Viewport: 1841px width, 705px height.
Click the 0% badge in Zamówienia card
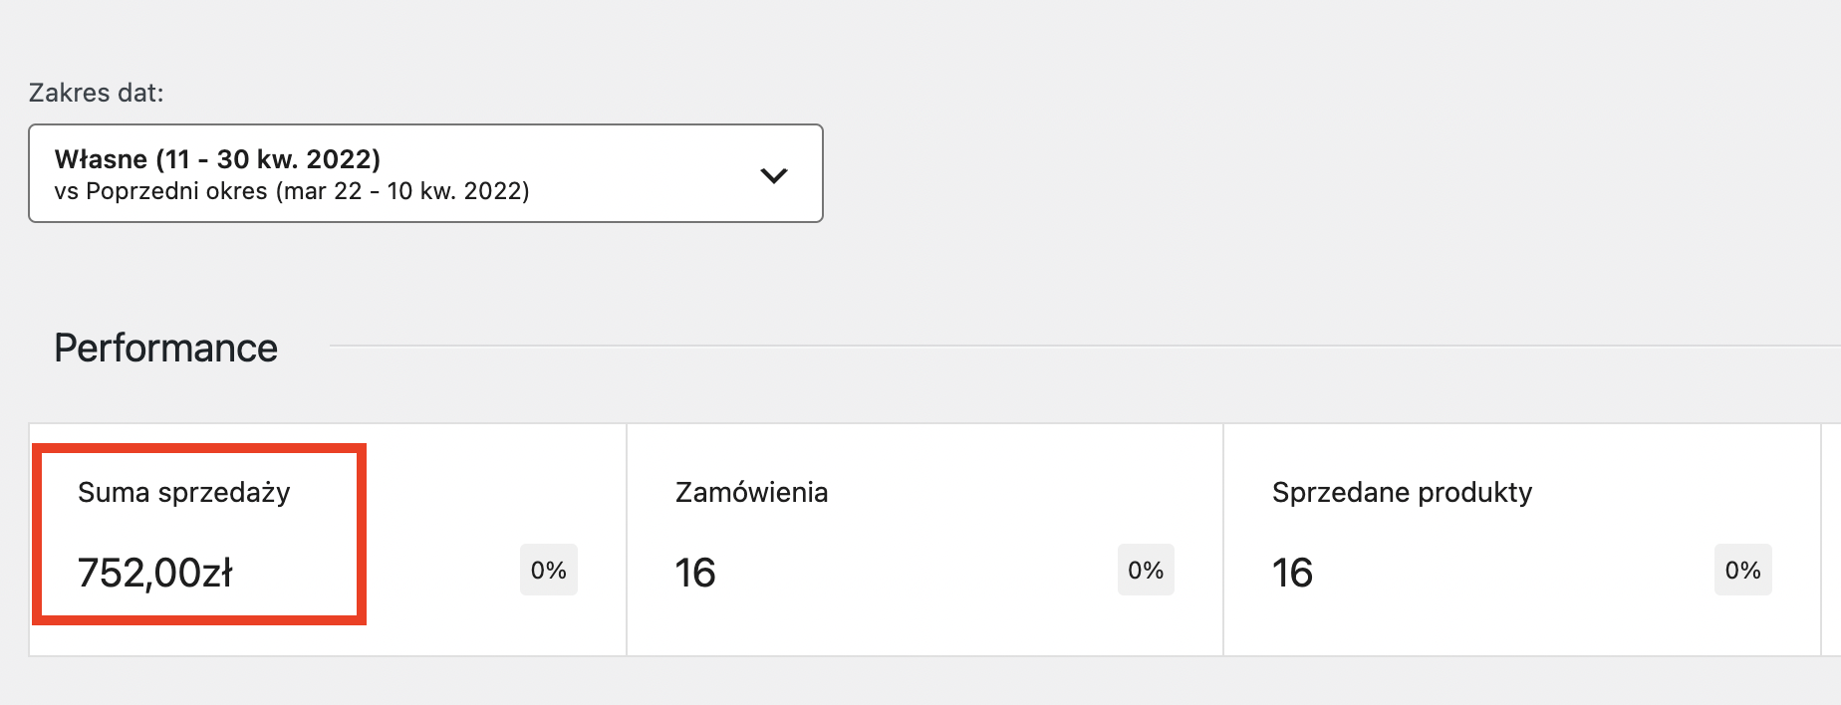[x=1146, y=571]
